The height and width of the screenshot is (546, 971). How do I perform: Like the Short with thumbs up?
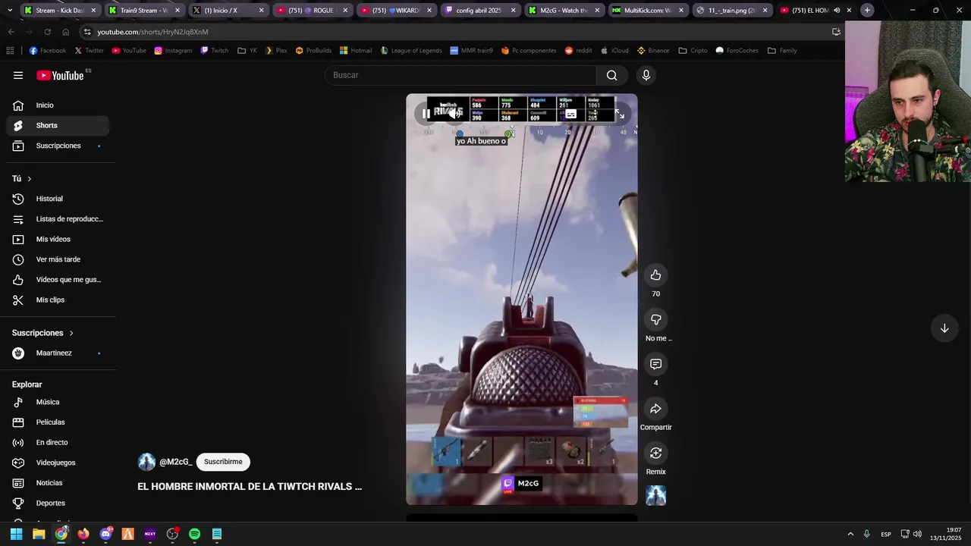[x=655, y=275]
